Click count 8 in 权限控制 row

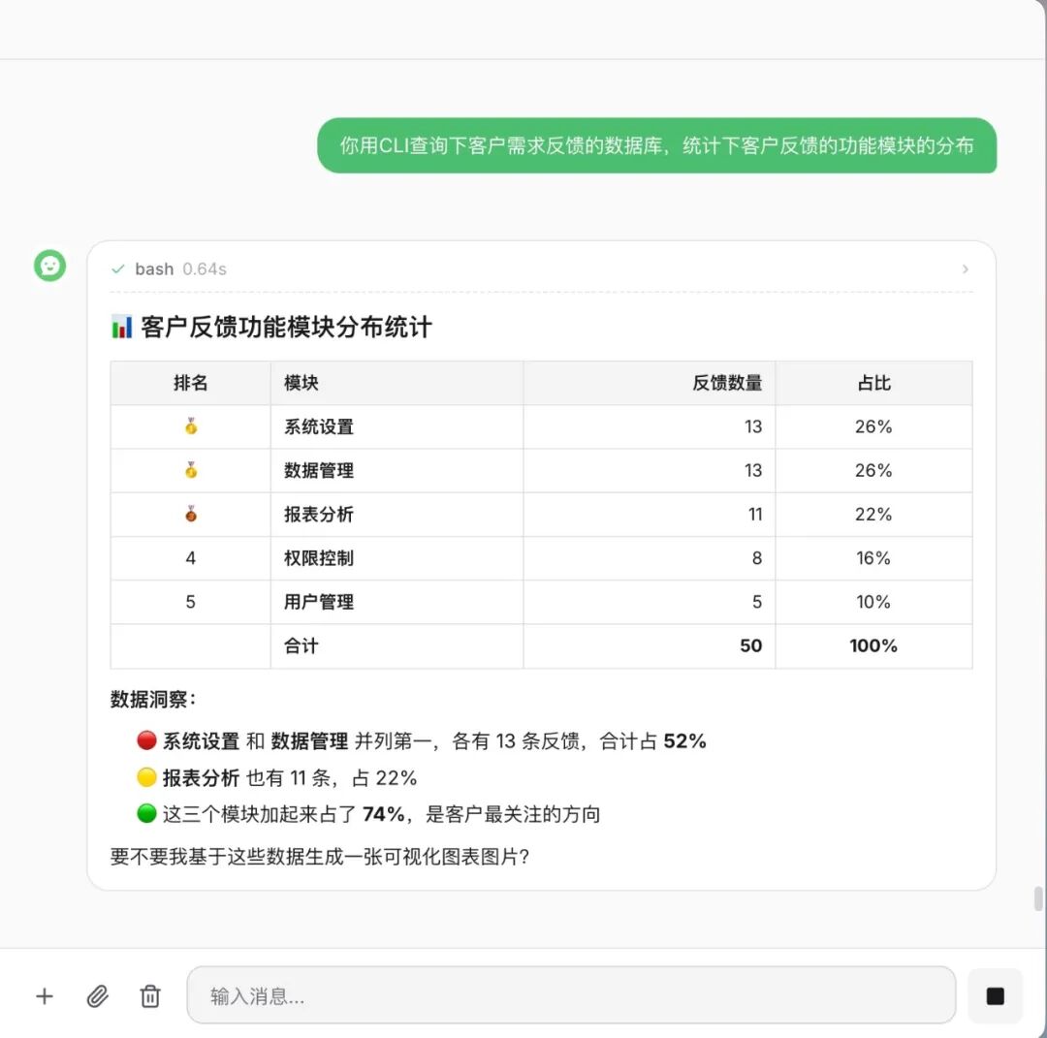coord(757,558)
